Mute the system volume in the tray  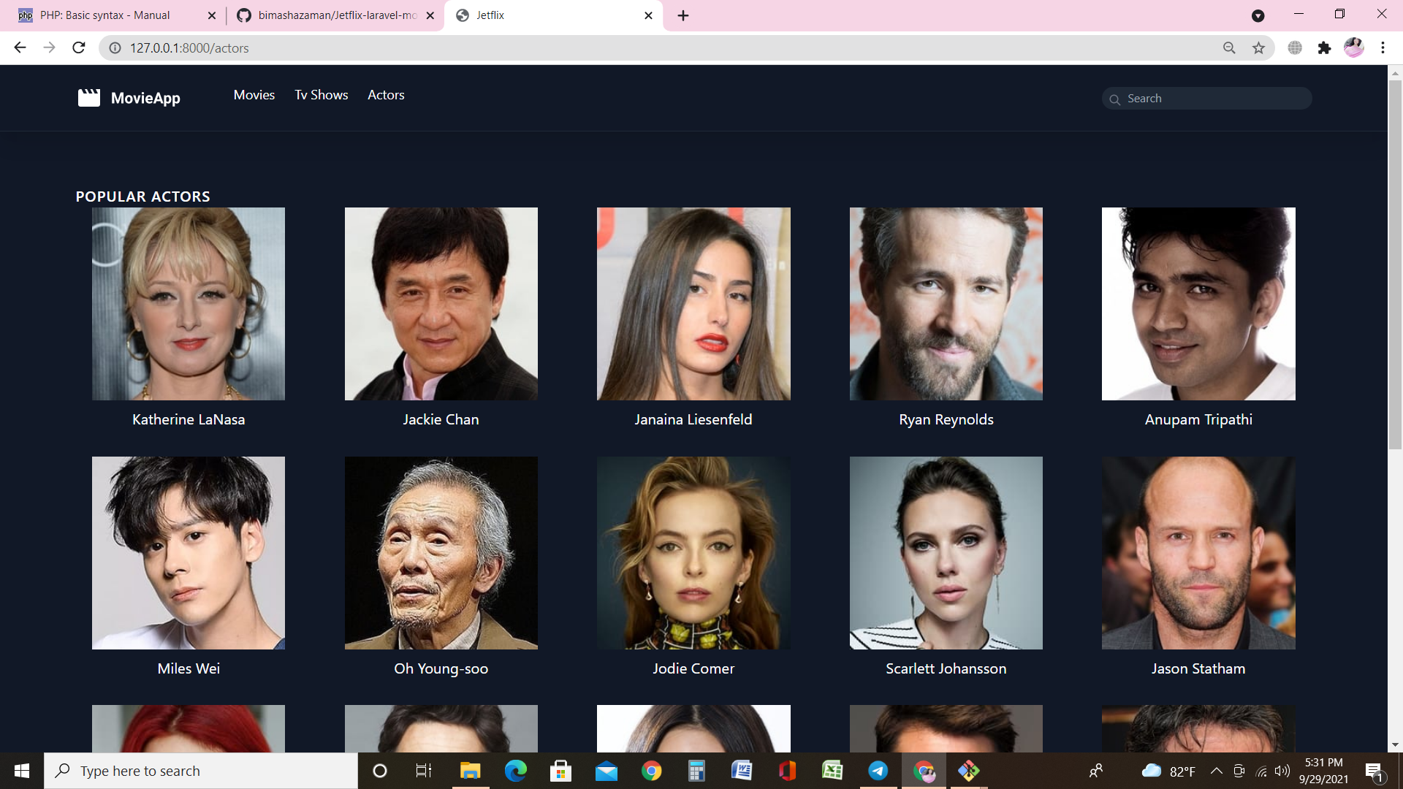pos(1282,771)
